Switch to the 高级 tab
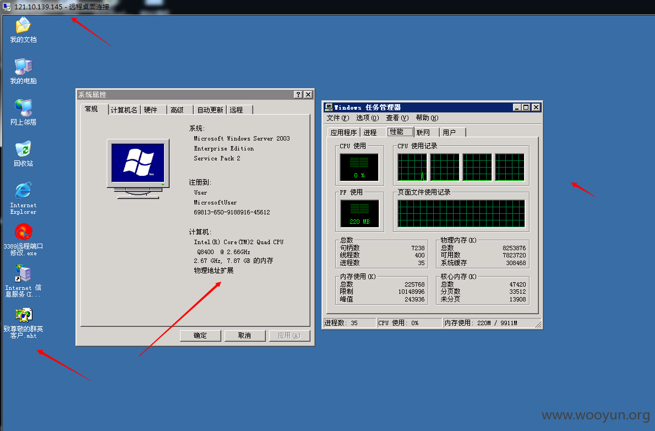The width and height of the screenshot is (655, 431). coord(179,110)
